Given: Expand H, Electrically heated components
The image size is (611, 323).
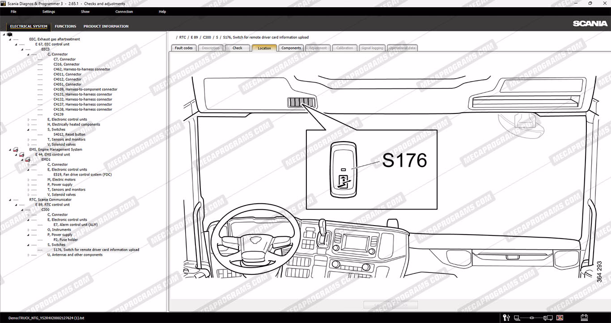Looking at the screenshot, I should tap(29, 125).
